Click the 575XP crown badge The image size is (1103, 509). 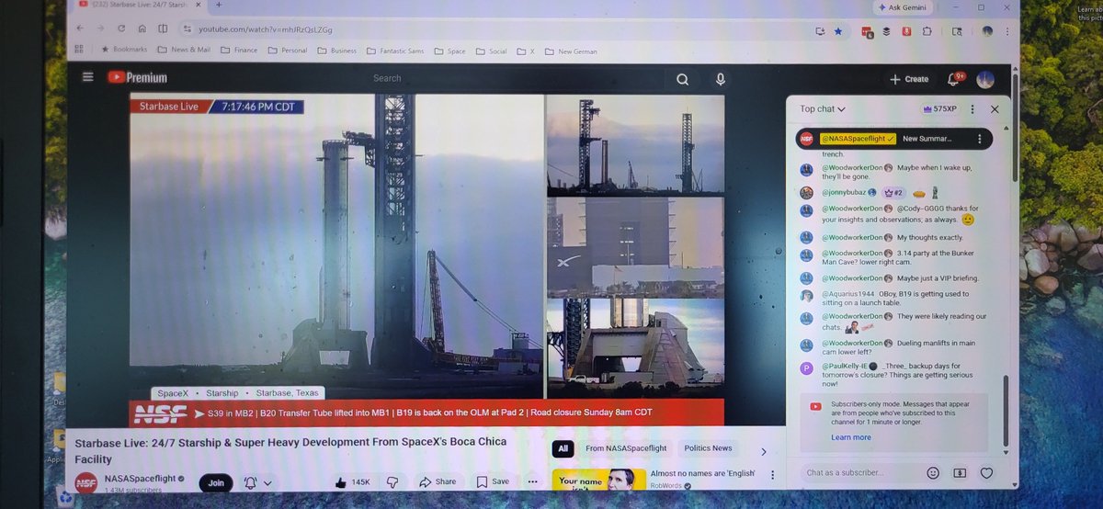tap(938, 108)
